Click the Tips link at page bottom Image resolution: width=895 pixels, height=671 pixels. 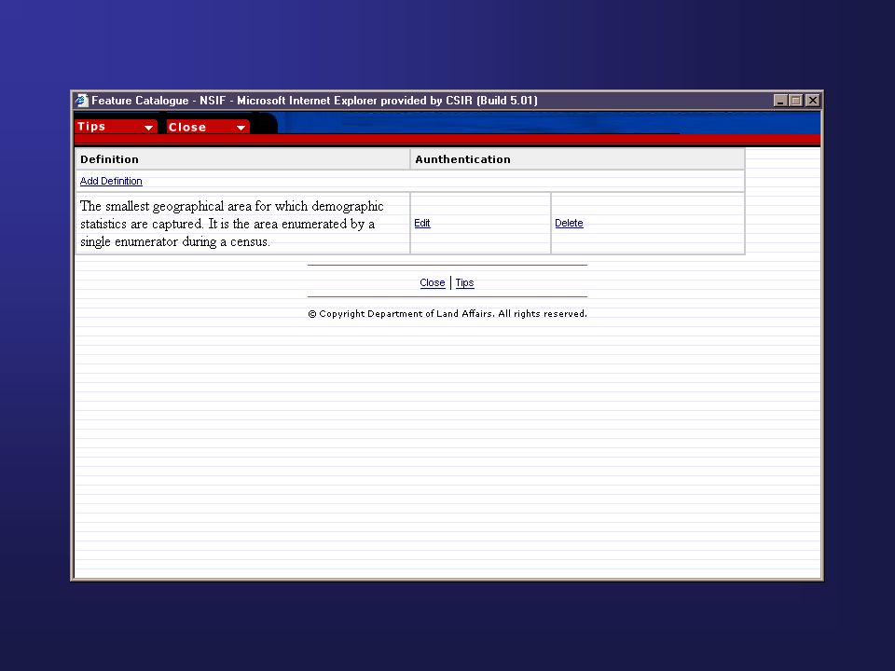point(464,282)
